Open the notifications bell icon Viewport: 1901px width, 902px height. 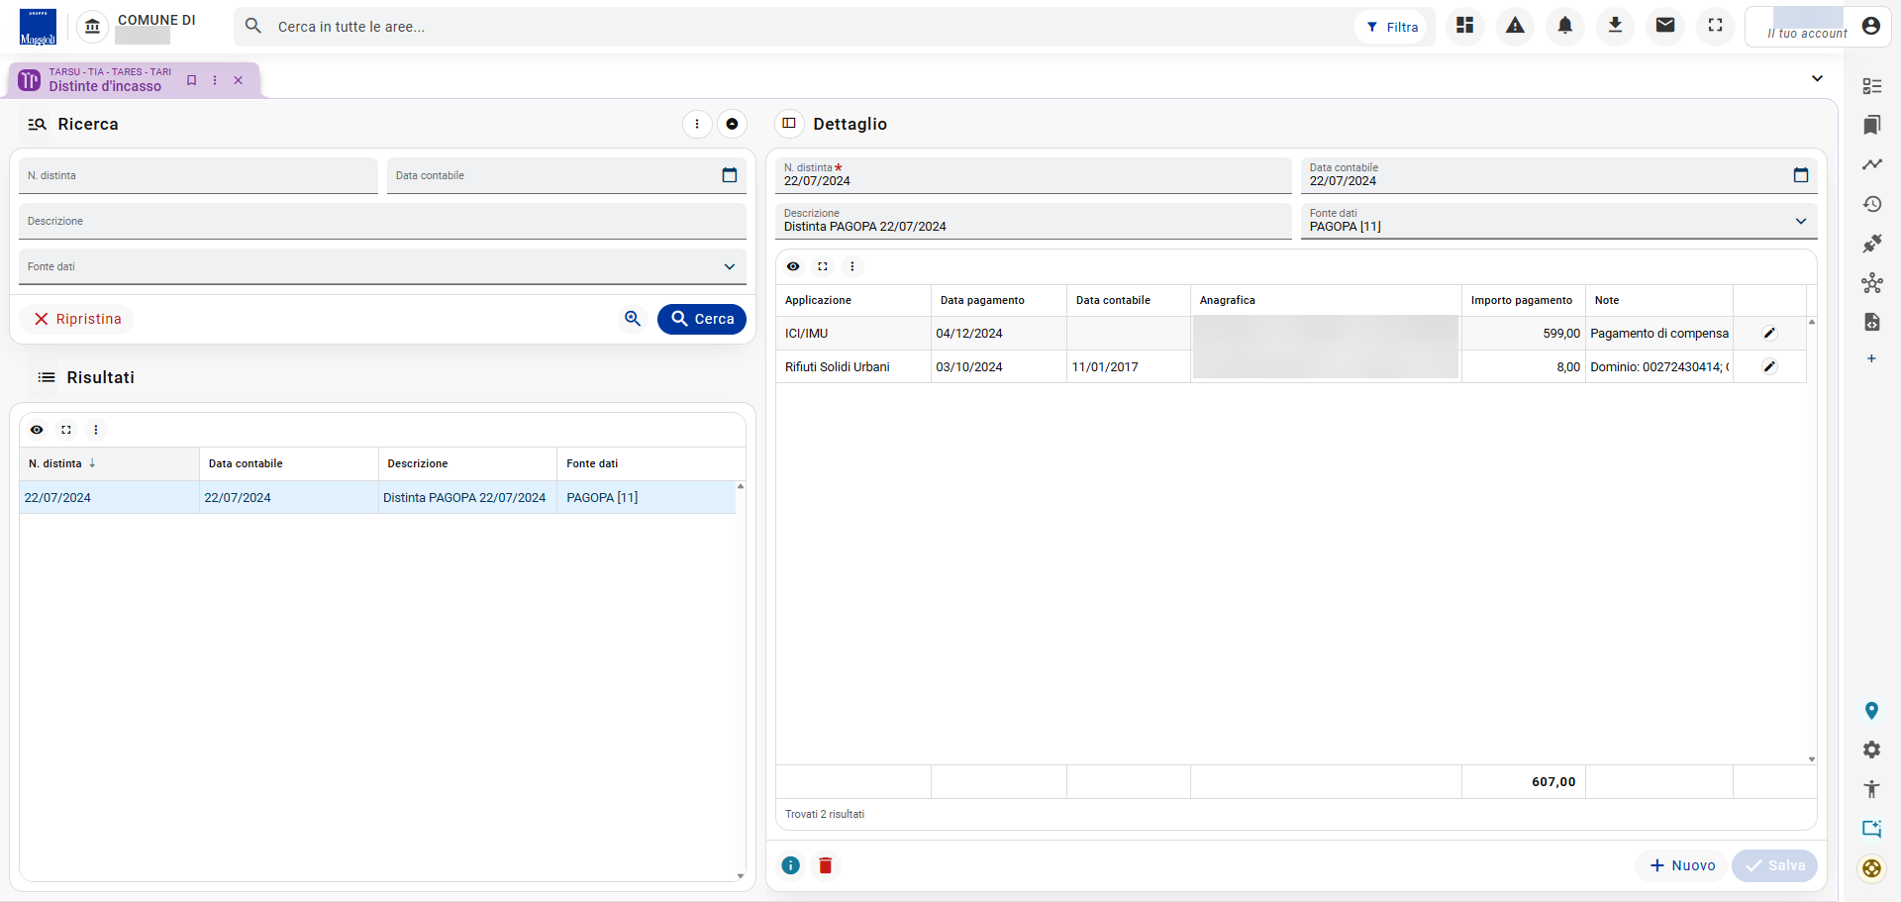point(1565,26)
